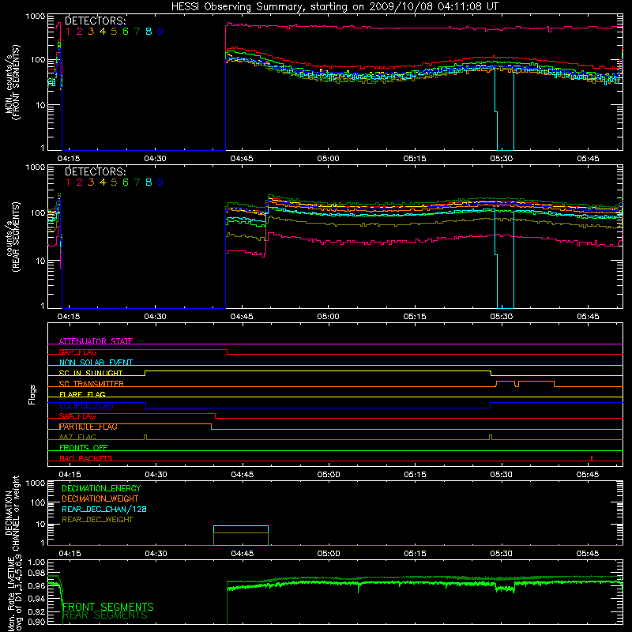Image resolution: width=632 pixels, height=632 pixels.
Task: Click the HESSI Observing Summary title text
Action: (x=334, y=7)
